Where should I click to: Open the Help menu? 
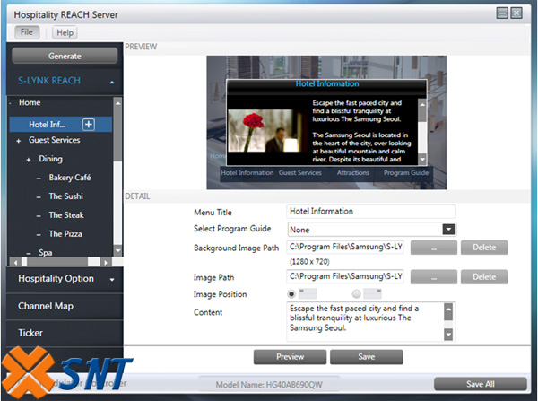[x=65, y=32]
